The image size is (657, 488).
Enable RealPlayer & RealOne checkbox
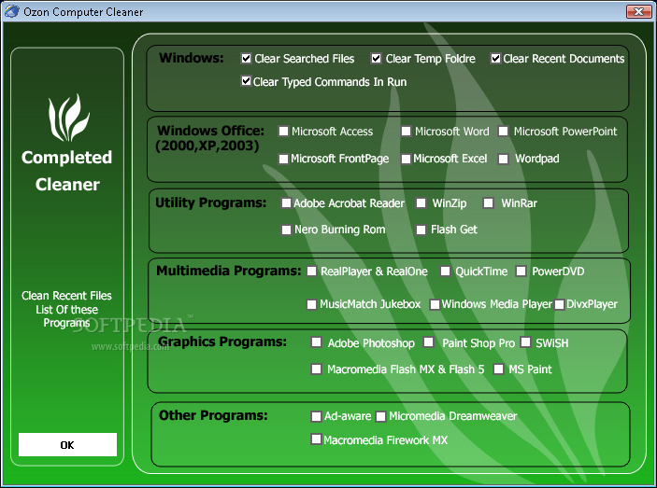311,272
